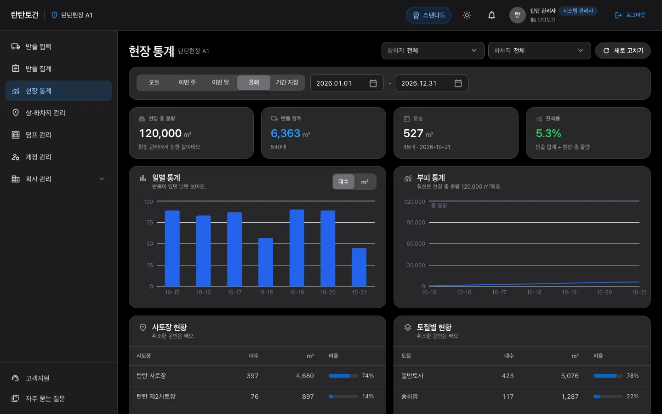Select the 기간 지정 custom range option
This screenshot has height=414, width=662.
(287, 83)
